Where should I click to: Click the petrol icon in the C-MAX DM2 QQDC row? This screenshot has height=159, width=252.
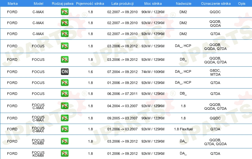[64, 12]
